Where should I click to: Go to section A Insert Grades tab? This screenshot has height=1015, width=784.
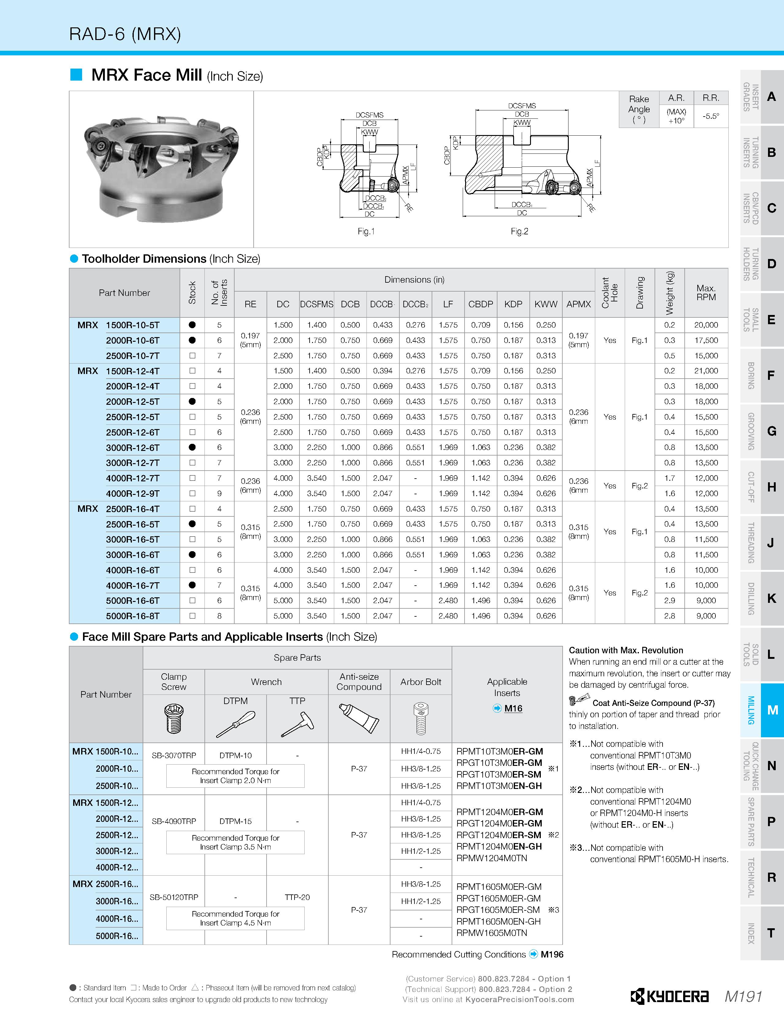(x=762, y=97)
